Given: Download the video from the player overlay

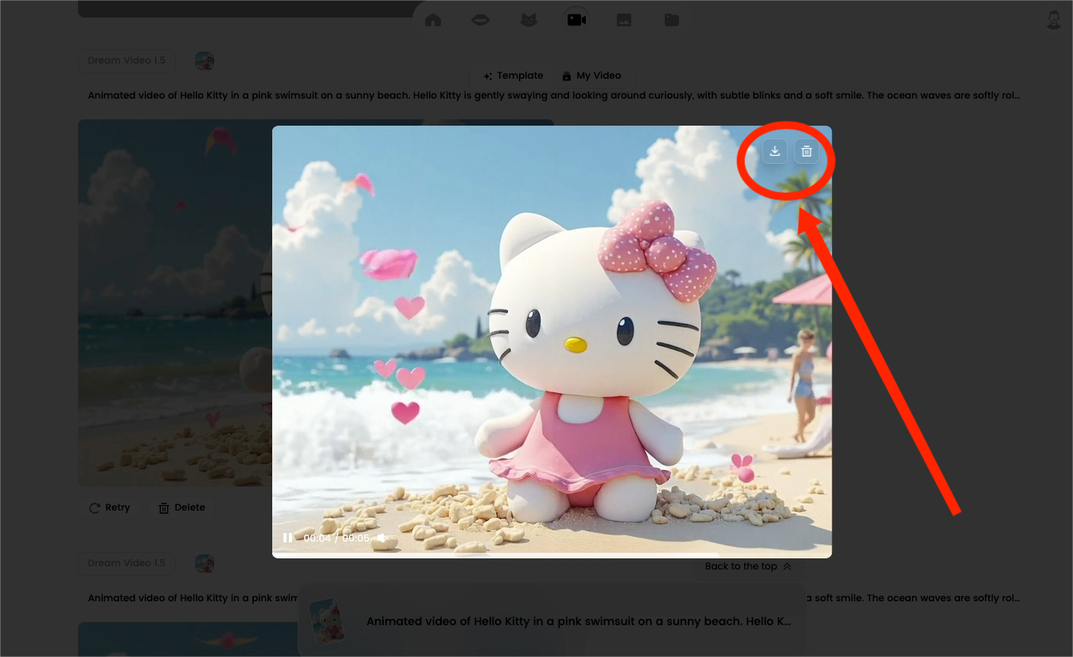Looking at the screenshot, I should pyautogui.click(x=775, y=151).
